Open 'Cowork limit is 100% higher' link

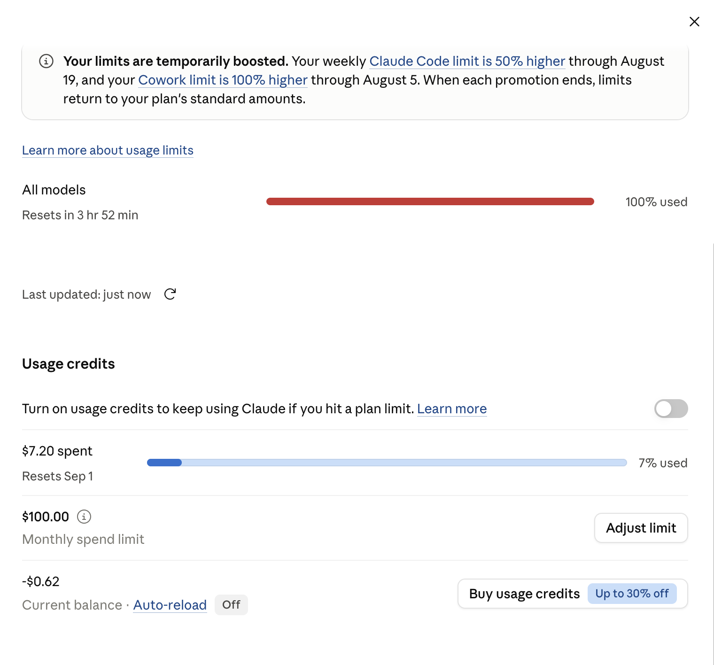(223, 80)
